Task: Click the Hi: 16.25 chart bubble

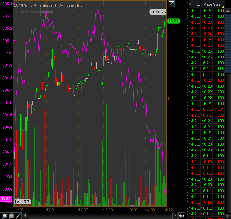Action: point(158,12)
